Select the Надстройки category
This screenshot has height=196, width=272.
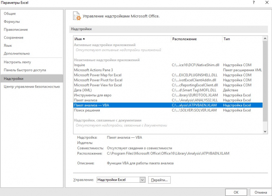click(x=32, y=79)
